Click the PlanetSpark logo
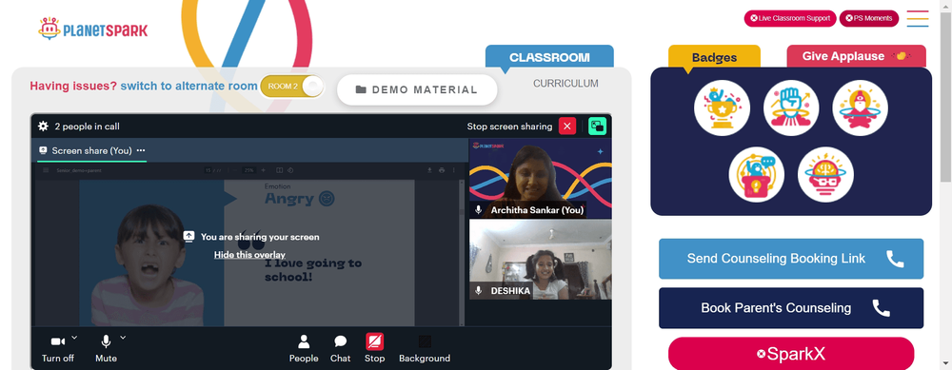 coord(93,29)
